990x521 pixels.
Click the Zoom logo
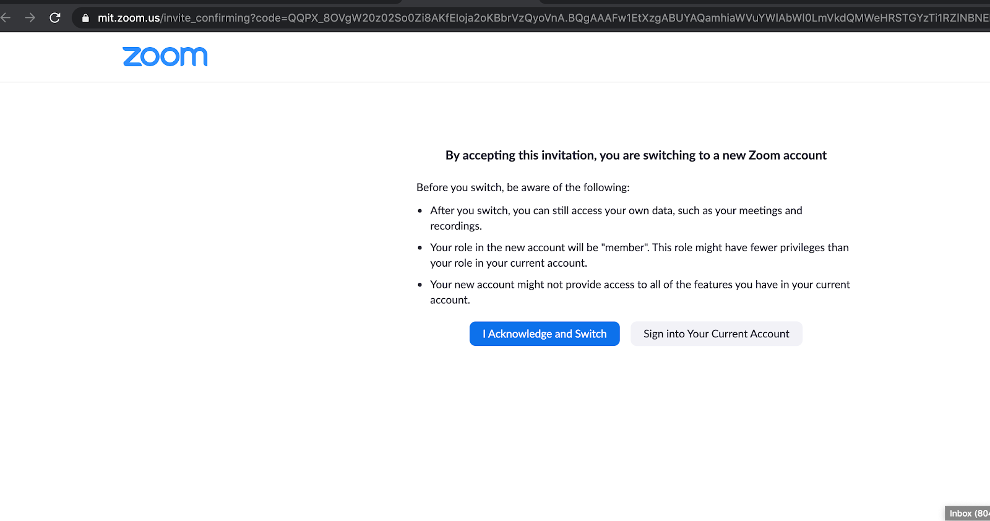165,56
